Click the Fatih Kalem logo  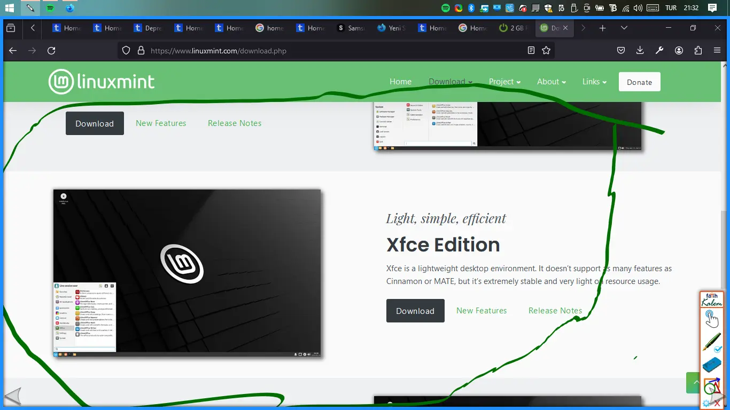(x=711, y=299)
